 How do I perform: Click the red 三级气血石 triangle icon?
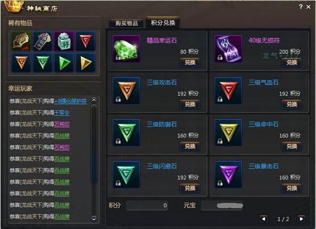(x=228, y=90)
